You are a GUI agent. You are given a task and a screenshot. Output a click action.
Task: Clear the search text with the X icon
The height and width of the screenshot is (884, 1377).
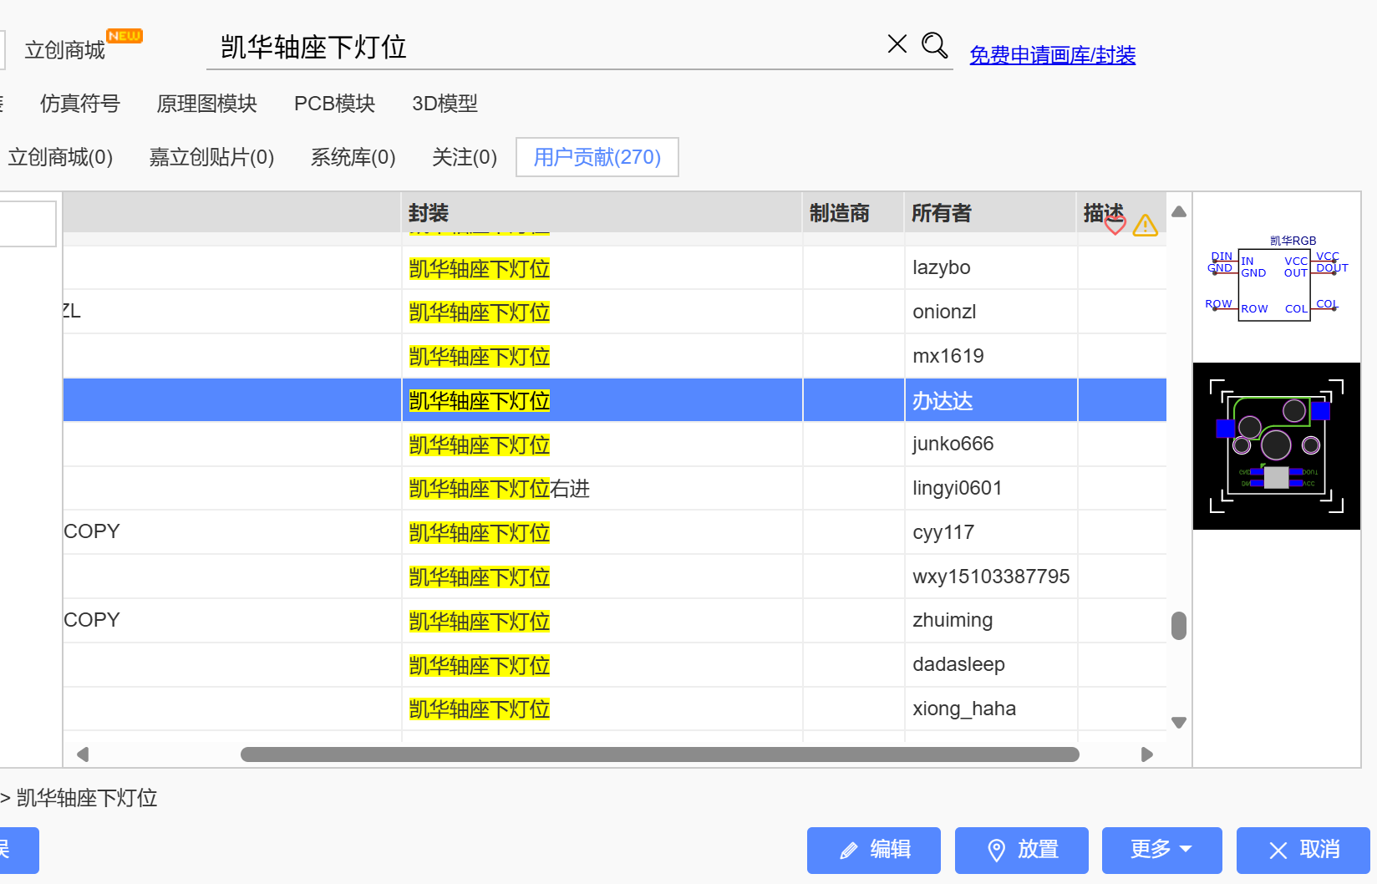(897, 44)
